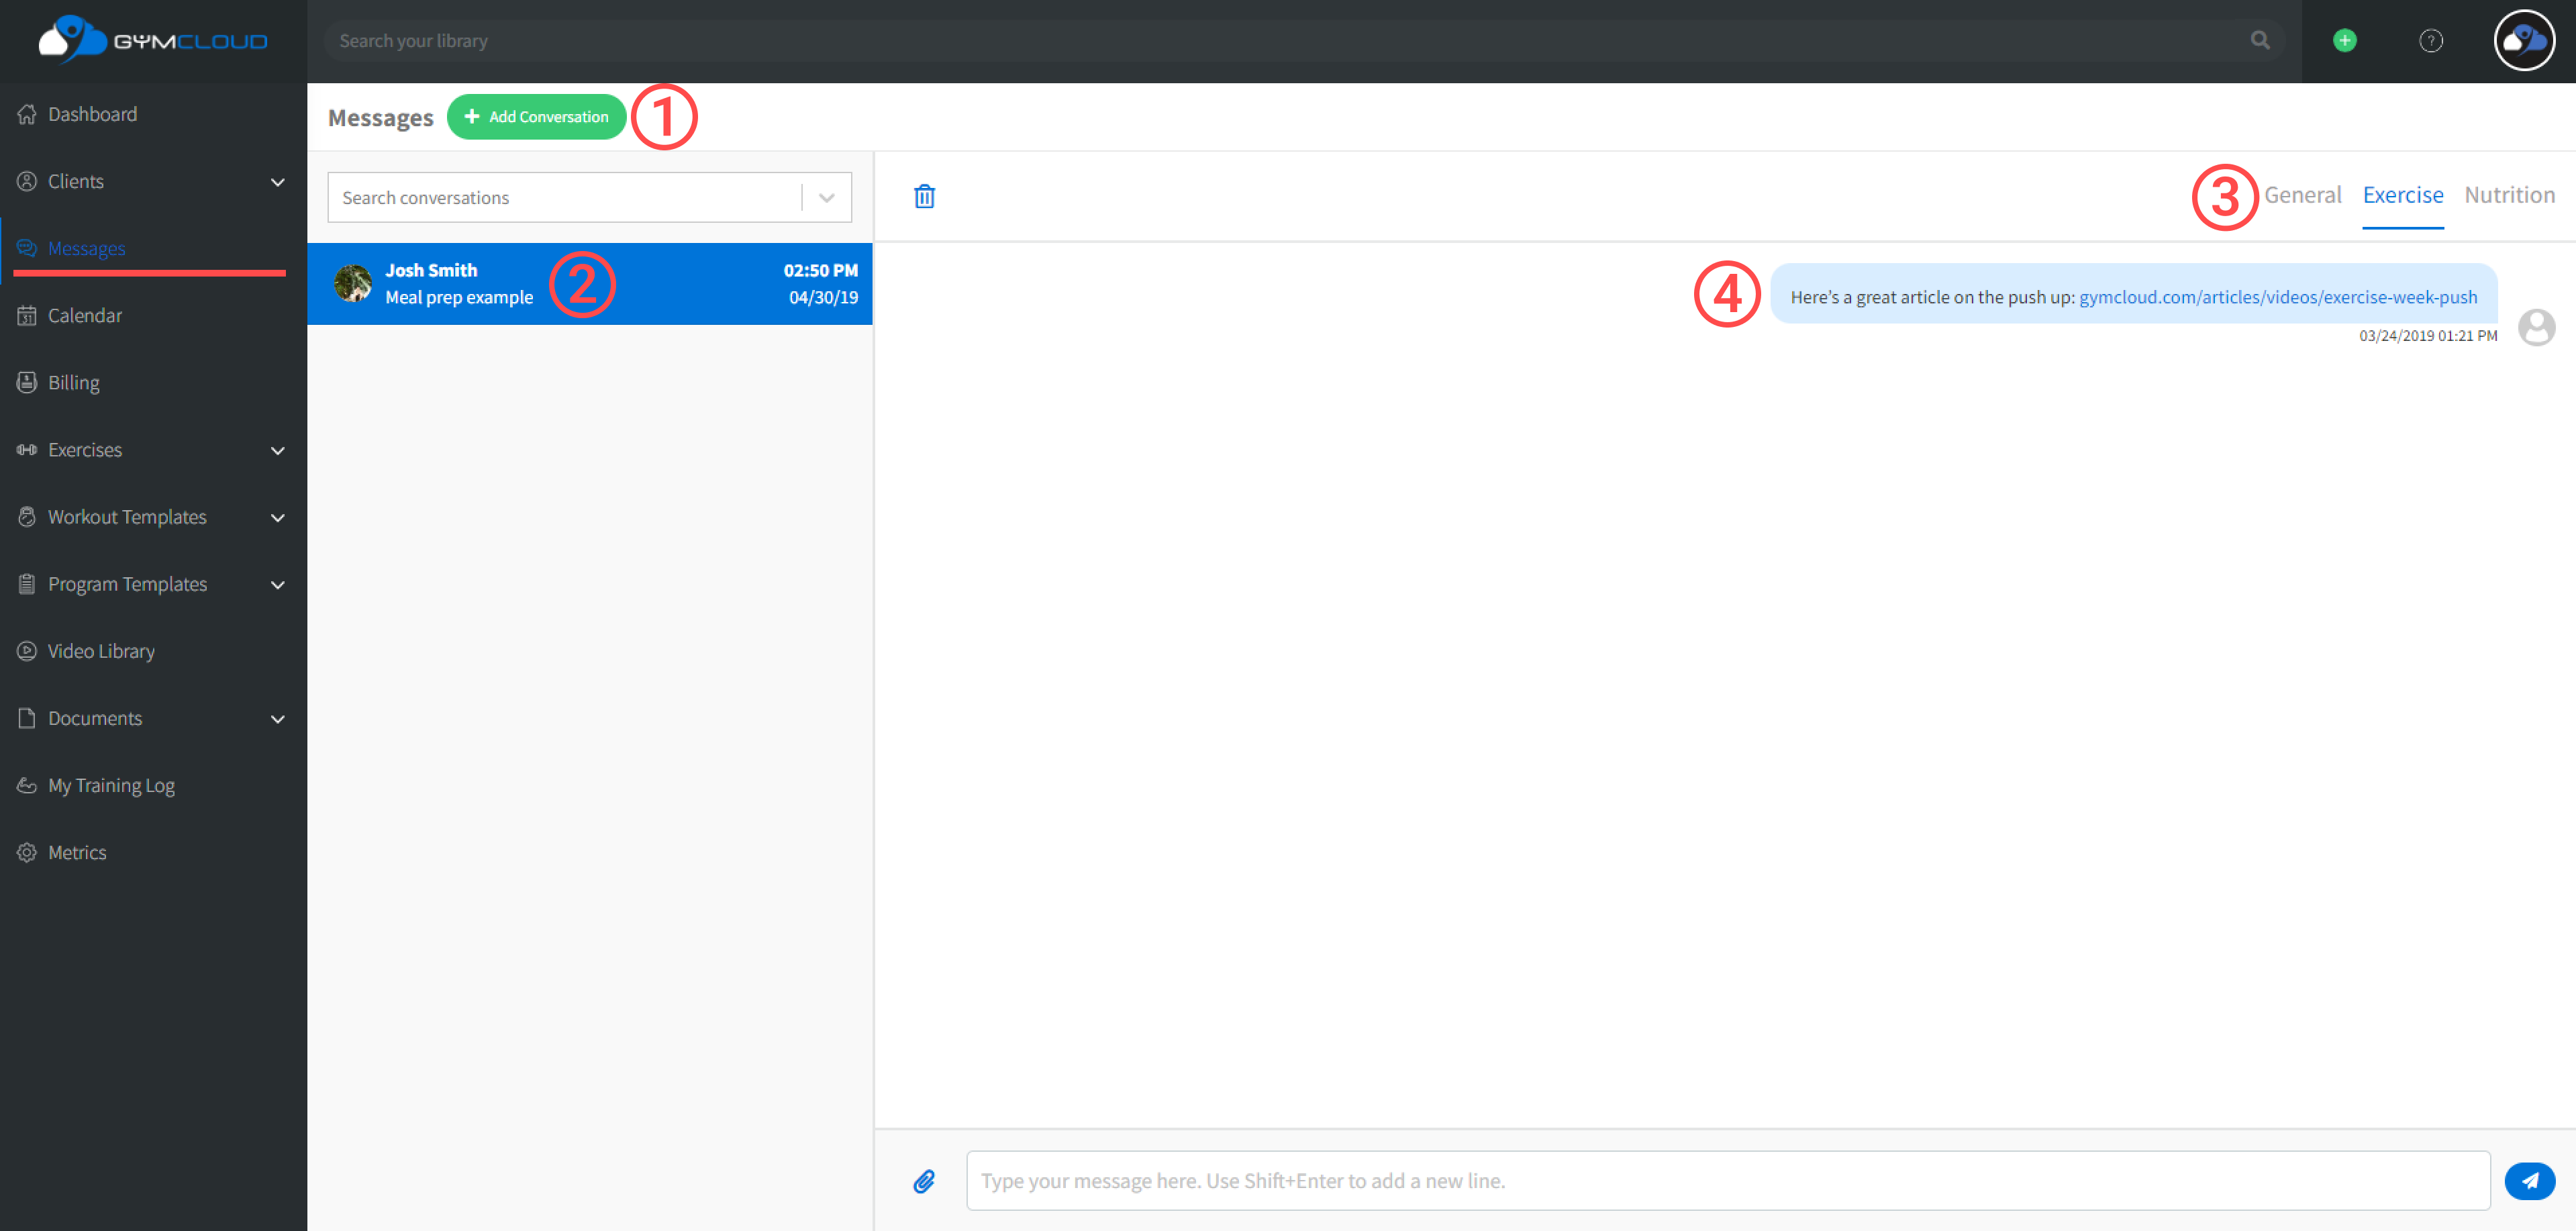
Task: Switch to Nutrition tab
Action: click(2509, 195)
